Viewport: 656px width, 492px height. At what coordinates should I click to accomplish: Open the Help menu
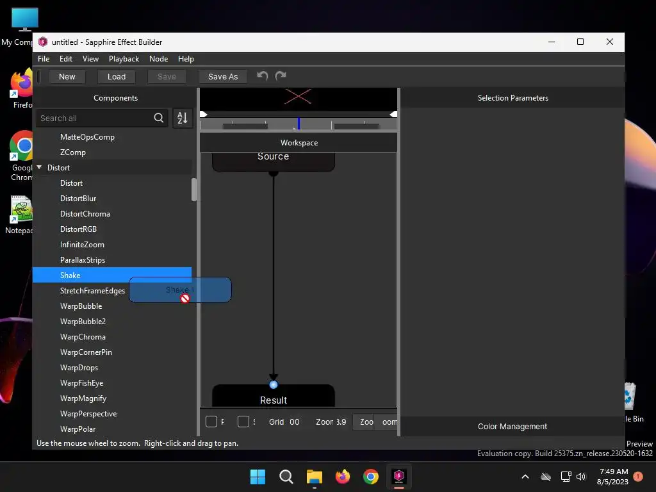coord(186,59)
